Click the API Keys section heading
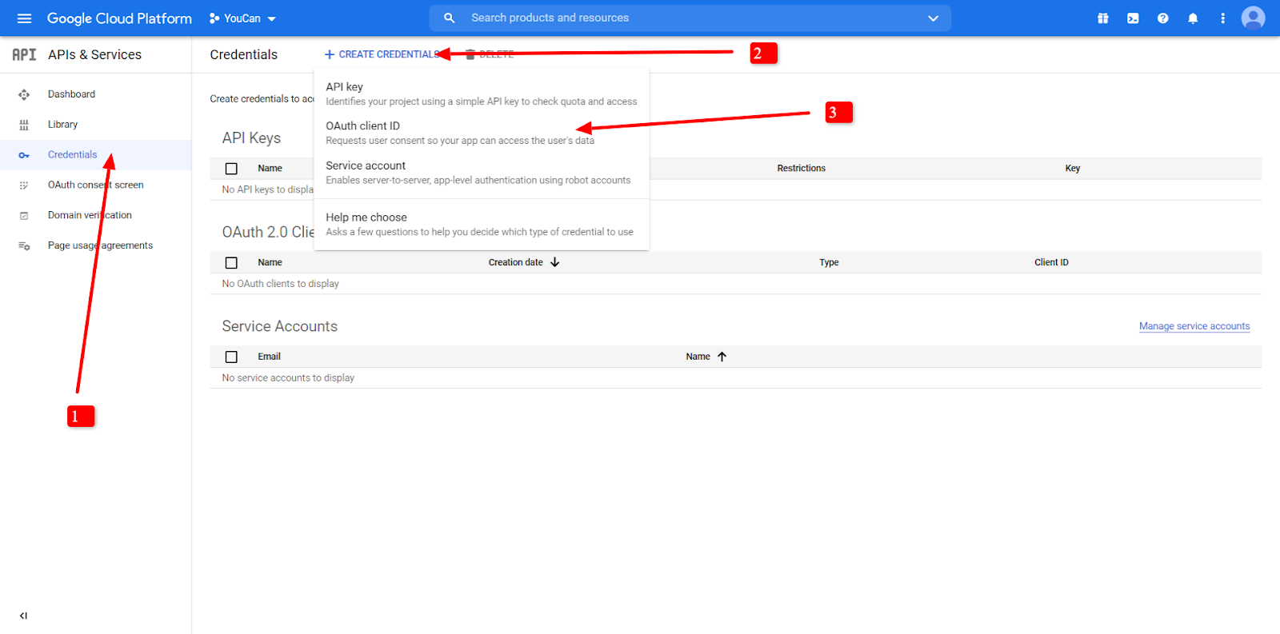The image size is (1280, 634). (251, 138)
